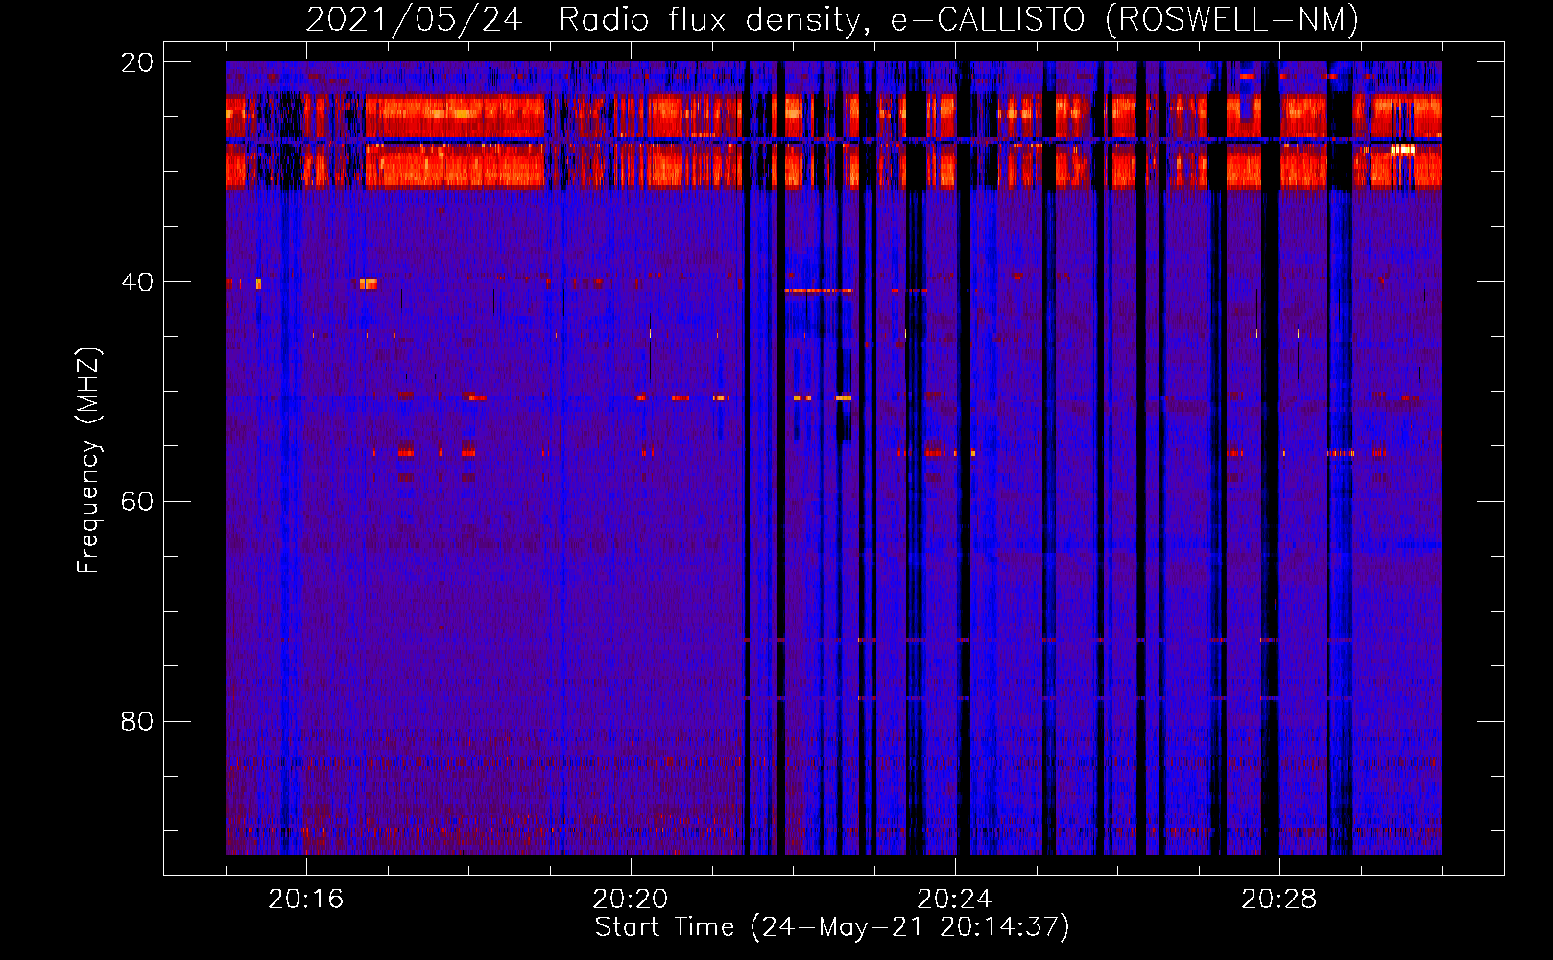The height and width of the screenshot is (960, 1553).
Task: Click the '20:20' time axis label
Action: click(x=630, y=900)
